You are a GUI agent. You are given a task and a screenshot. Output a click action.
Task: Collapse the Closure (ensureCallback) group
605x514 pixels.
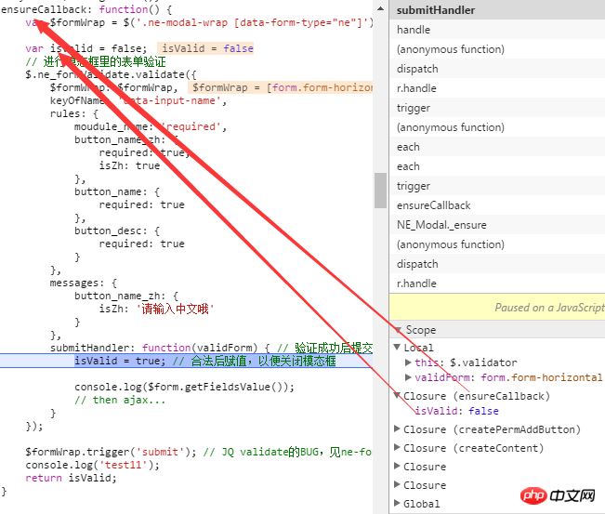[x=397, y=395]
